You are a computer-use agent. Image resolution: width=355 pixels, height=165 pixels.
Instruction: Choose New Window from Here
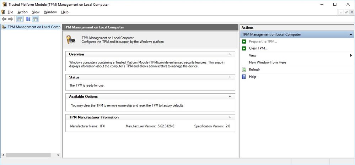[x=267, y=62]
